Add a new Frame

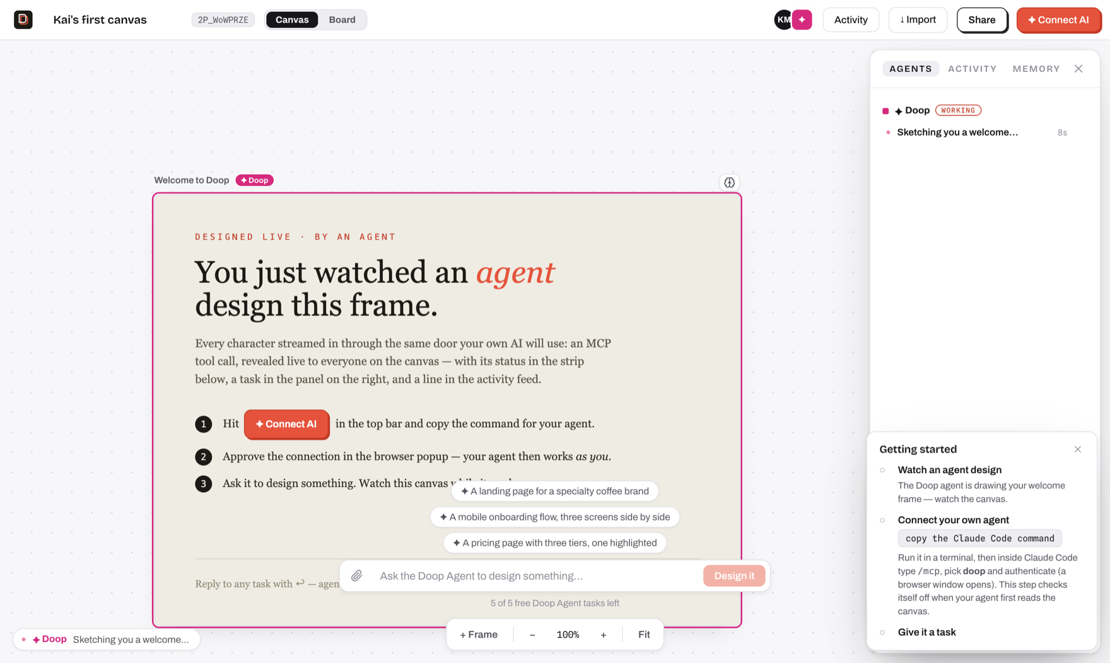click(479, 635)
